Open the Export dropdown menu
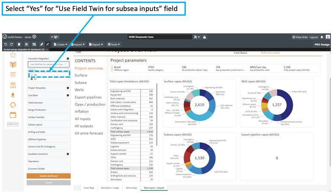333x193 pixels. click(96, 44)
